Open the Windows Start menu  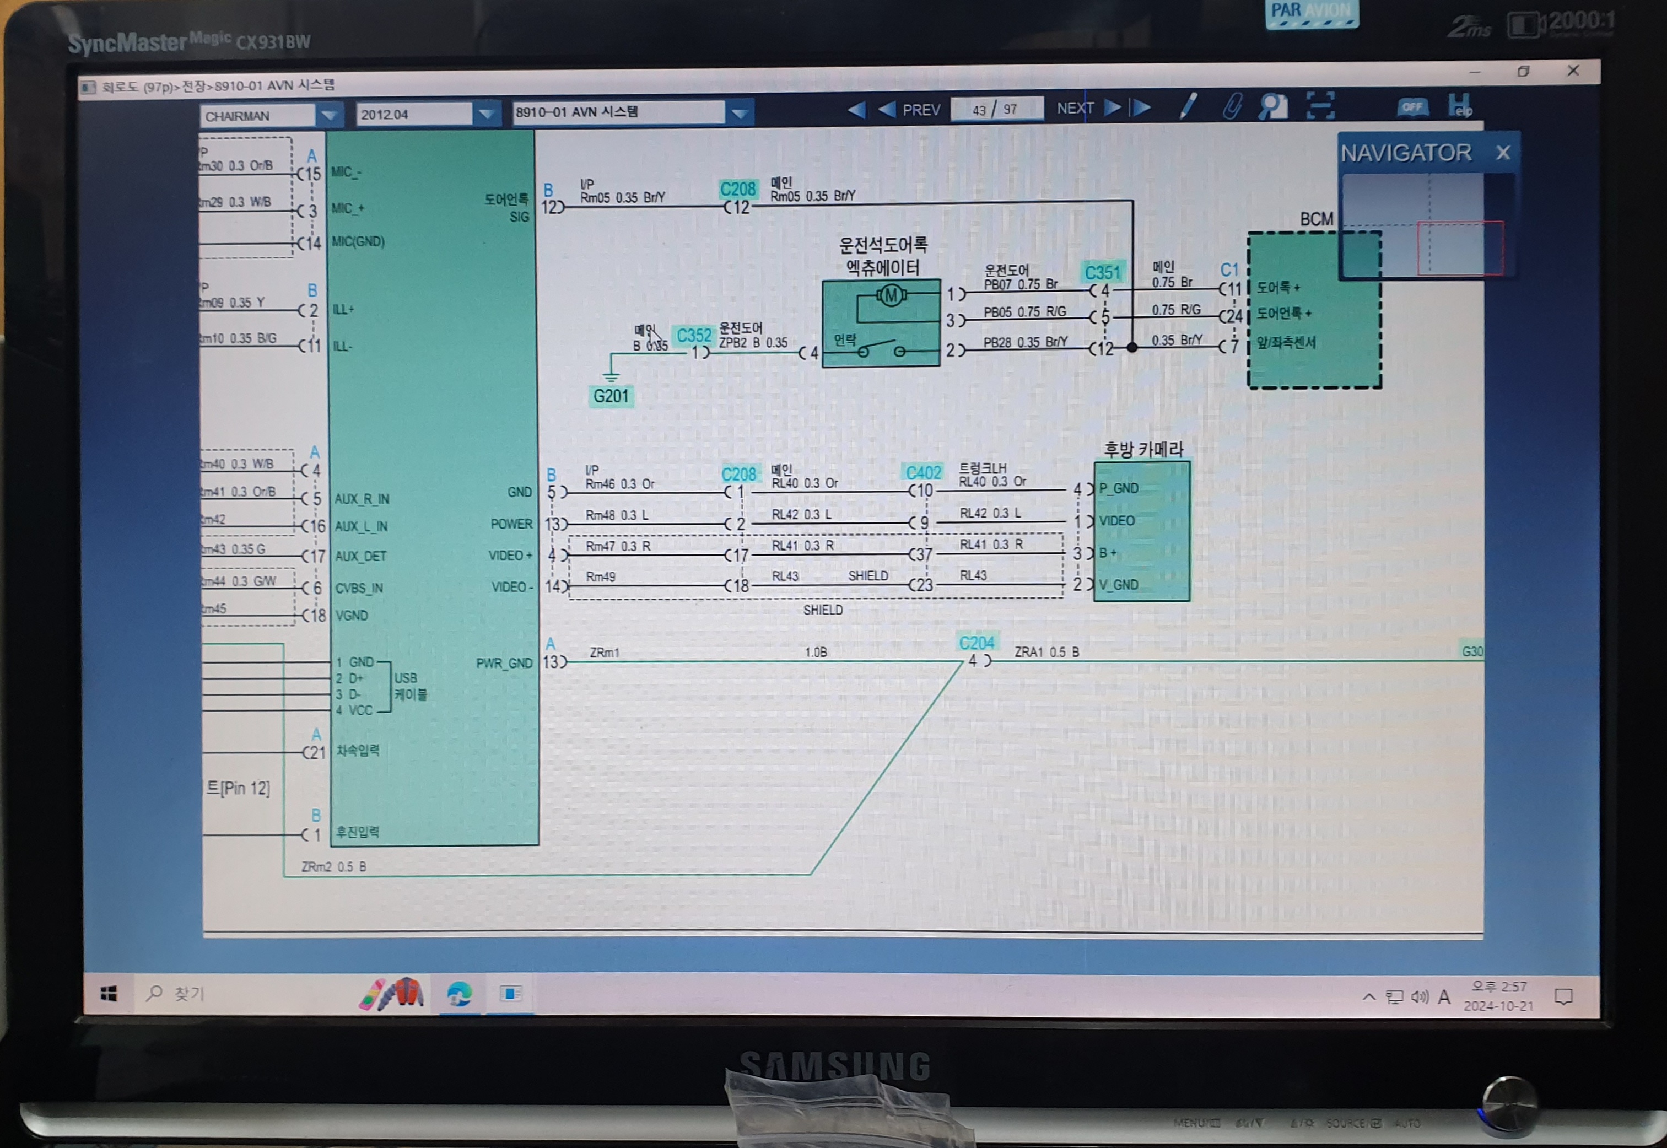pos(109,994)
